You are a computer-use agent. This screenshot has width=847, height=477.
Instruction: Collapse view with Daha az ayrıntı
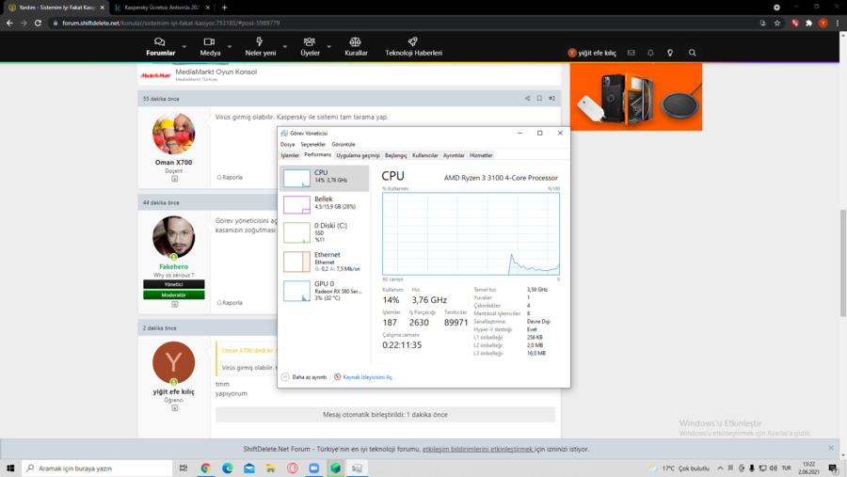pyautogui.click(x=304, y=377)
